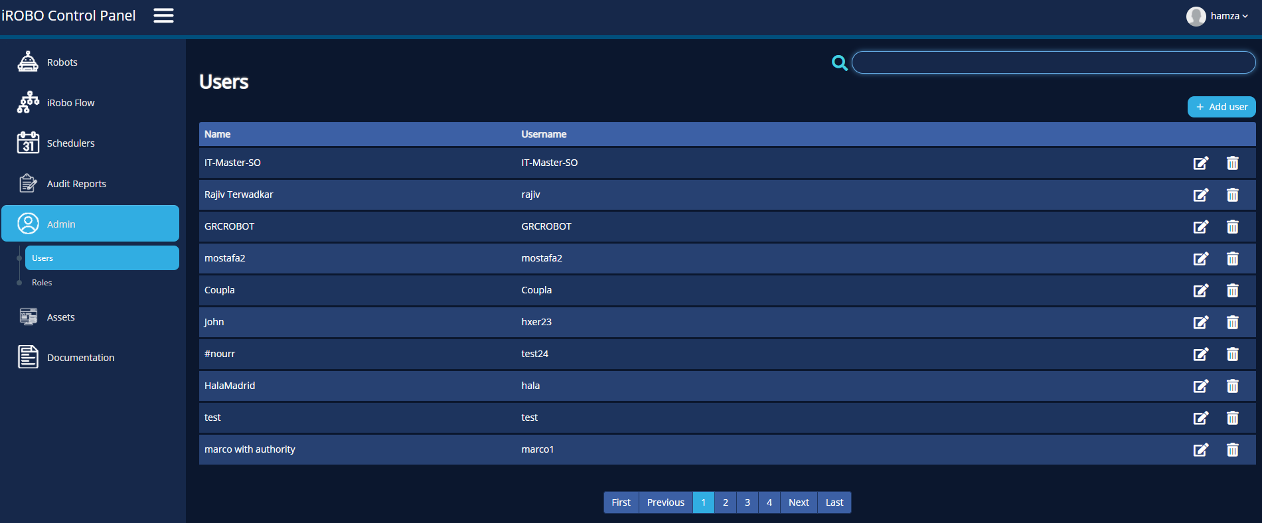Delete the GRCROBOT user
The height and width of the screenshot is (523, 1262).
click(1232, 227)
